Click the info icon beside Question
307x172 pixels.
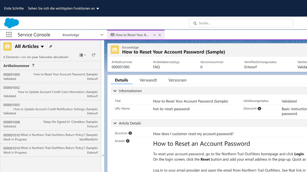(130, 133)
